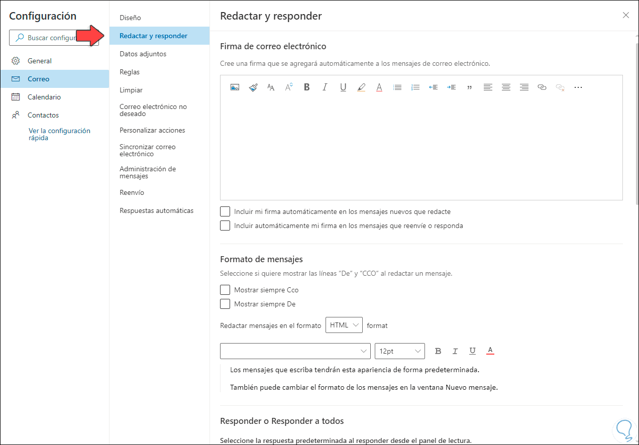The image size is (639, 445).
Task: Align signature text right
Action: (x=524, y=87)
